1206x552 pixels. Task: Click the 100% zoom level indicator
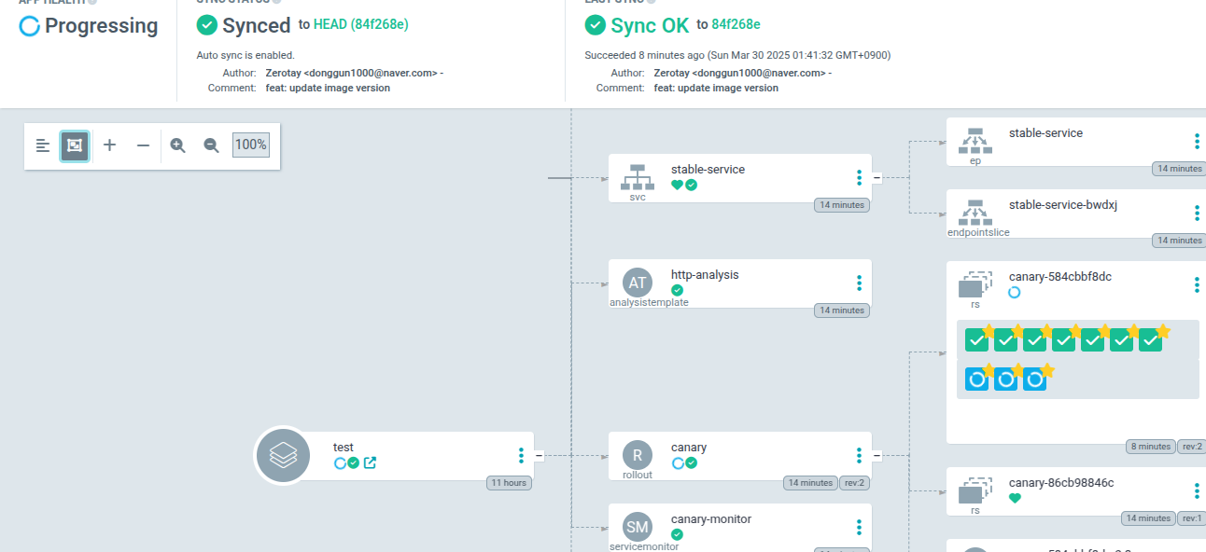coord(250,145)
